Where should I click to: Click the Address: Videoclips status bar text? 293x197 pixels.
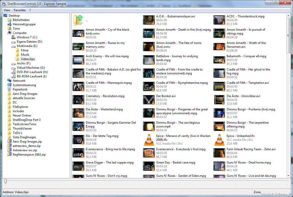[x=16, y=192]
